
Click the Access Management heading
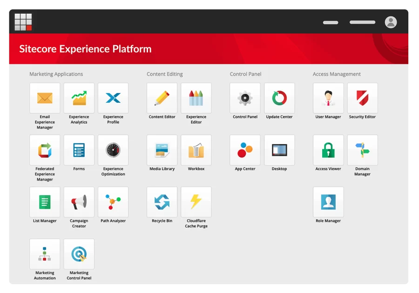[337, 74]
